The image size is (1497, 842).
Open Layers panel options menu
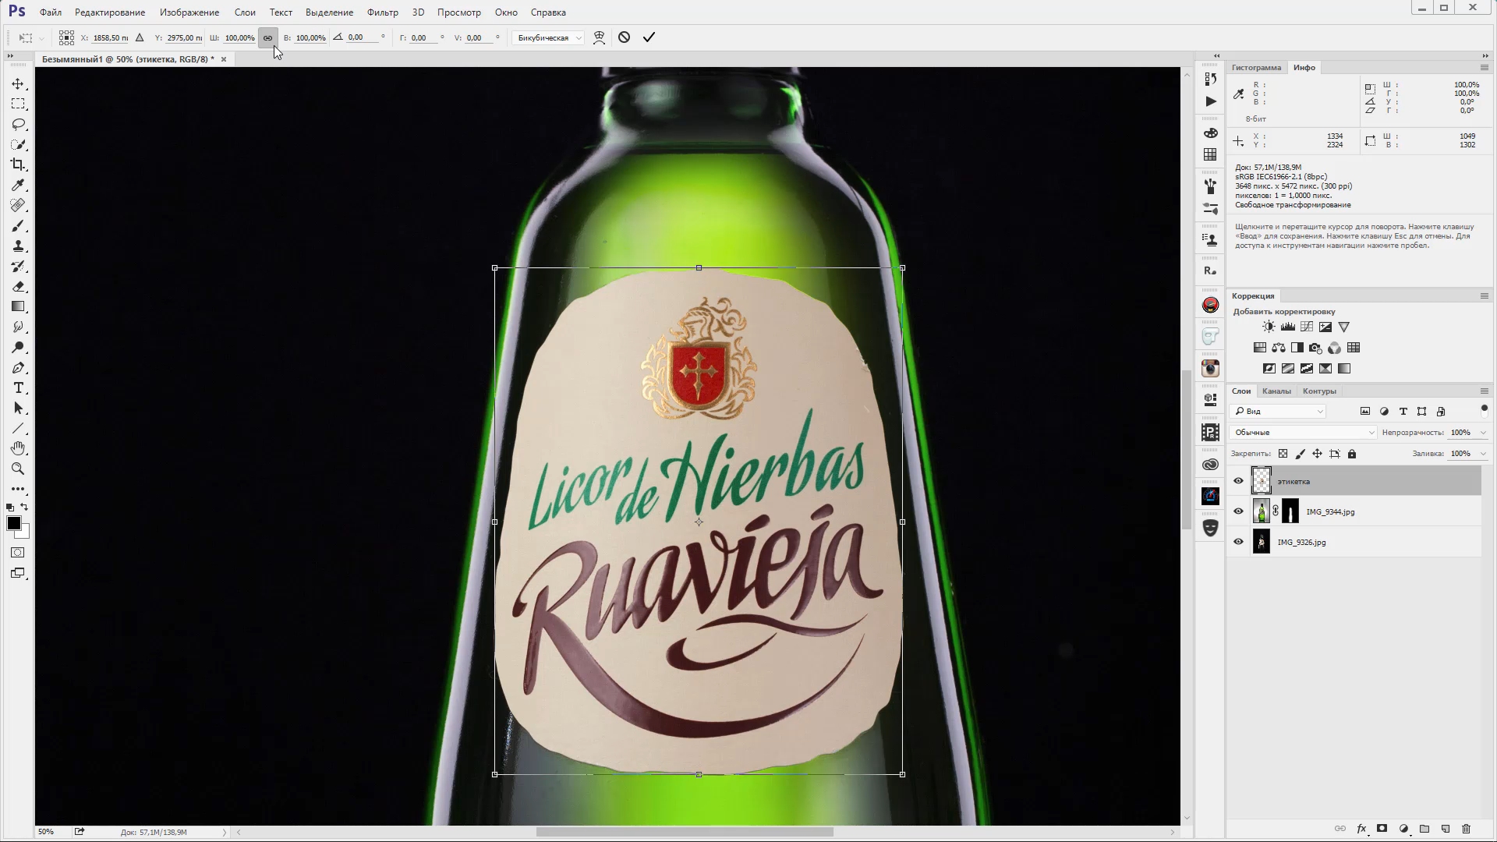coord(1484,391)
